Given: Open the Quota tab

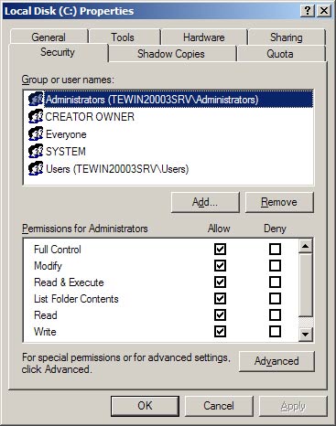Looking at the screenshot, I should point(280,54).
